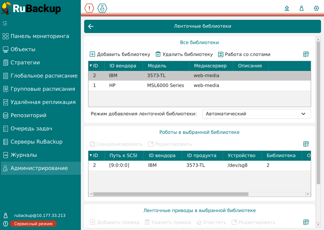
Task: Click the Сервисный режим badge
Action: click(x=33, y=224)
